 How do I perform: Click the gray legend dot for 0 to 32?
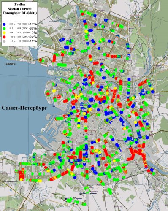coord(4,41)
